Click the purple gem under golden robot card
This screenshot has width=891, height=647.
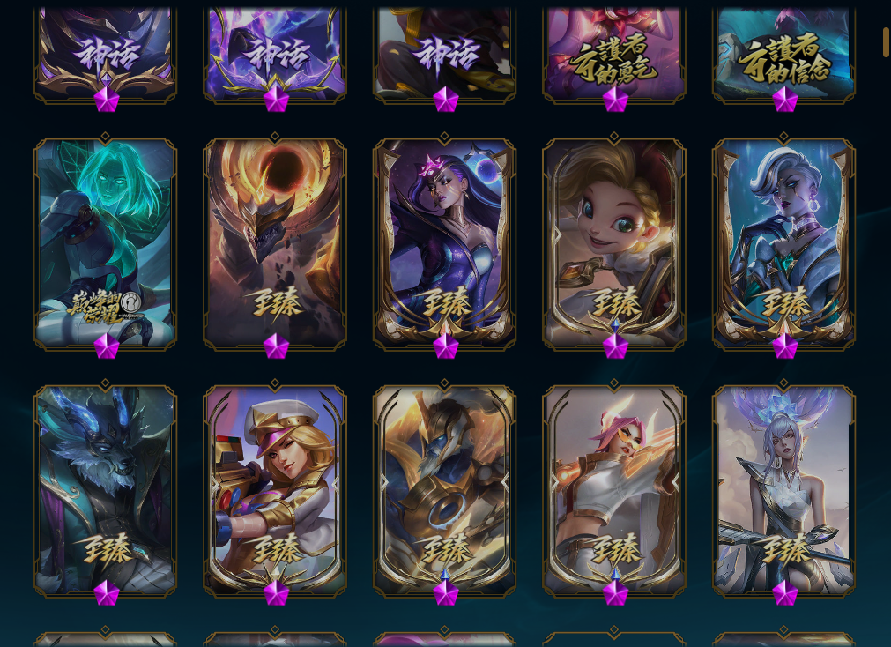coord(446,593)
